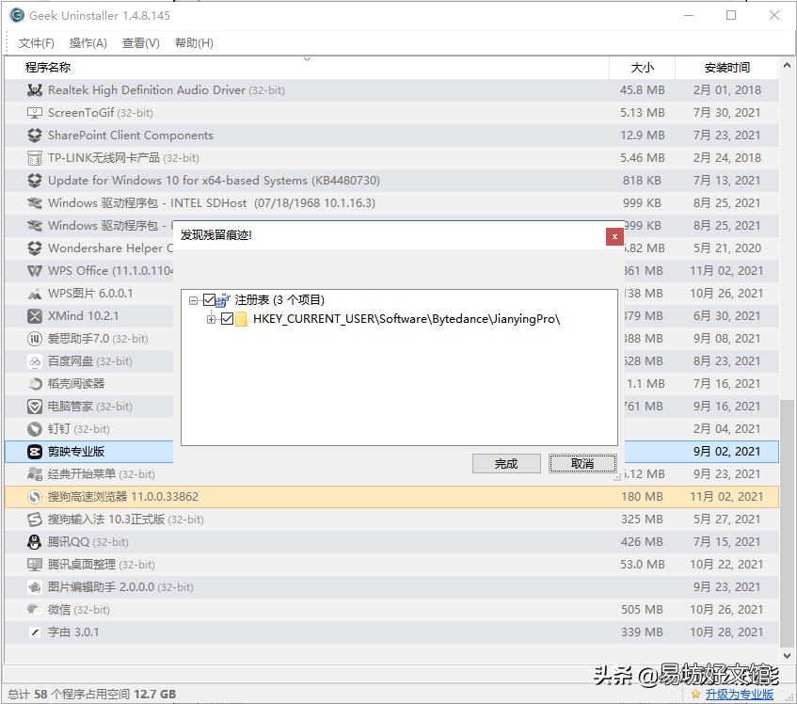Click the ScreenToGif program icon
Screen dimensions: 797x704
pyautogui.click(x=35, y=113)
